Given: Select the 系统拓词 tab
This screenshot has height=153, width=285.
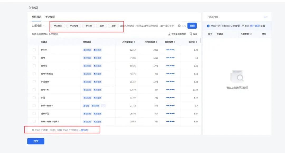Looking at the screenshot, I should click(x=36, y=17).
